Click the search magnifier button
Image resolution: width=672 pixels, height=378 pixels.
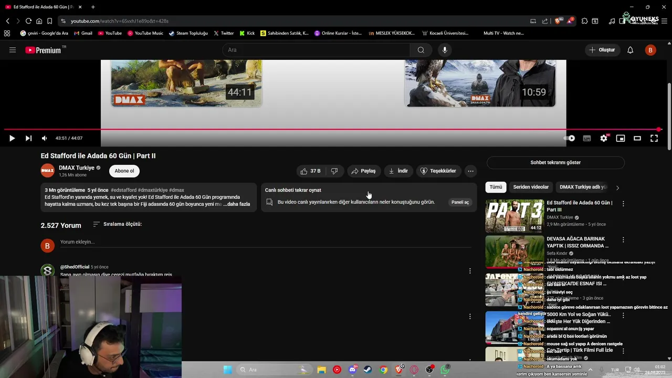(421, 50)
